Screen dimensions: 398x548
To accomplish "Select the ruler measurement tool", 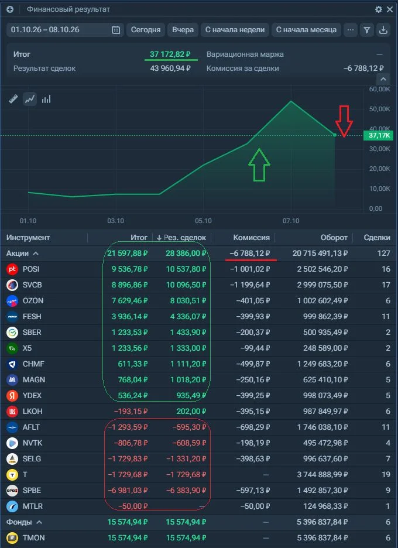I will click(x=13, y=100).
